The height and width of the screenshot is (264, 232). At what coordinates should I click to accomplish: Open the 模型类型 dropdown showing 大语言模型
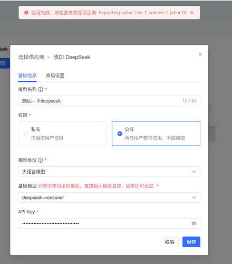point(109,172)
